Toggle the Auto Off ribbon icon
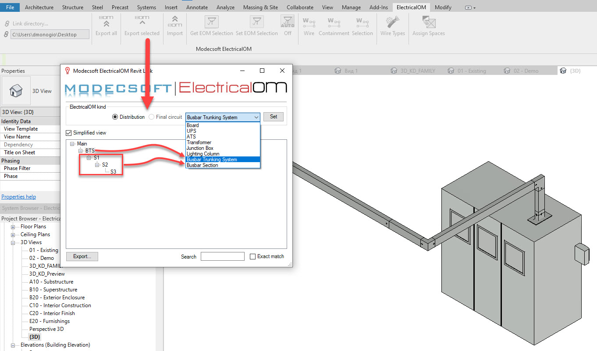This screenshot has height=351, width=597. pos(288,22)
